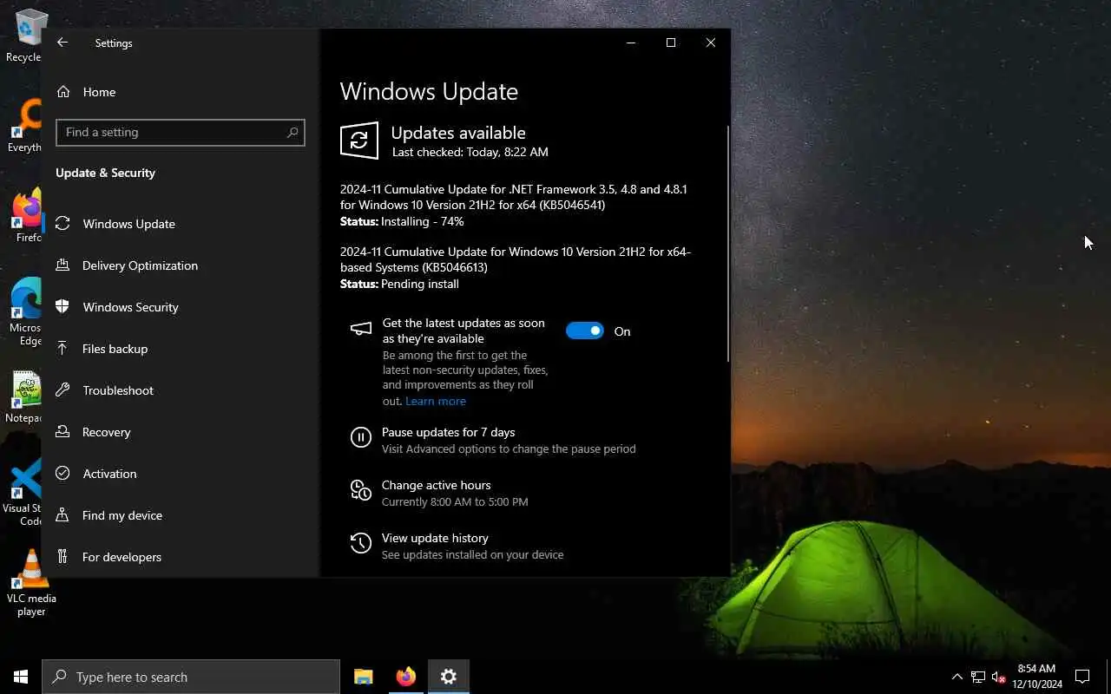1111x694 pixels.
Task: Click the Find a setting search box
Action: (181, 132)
